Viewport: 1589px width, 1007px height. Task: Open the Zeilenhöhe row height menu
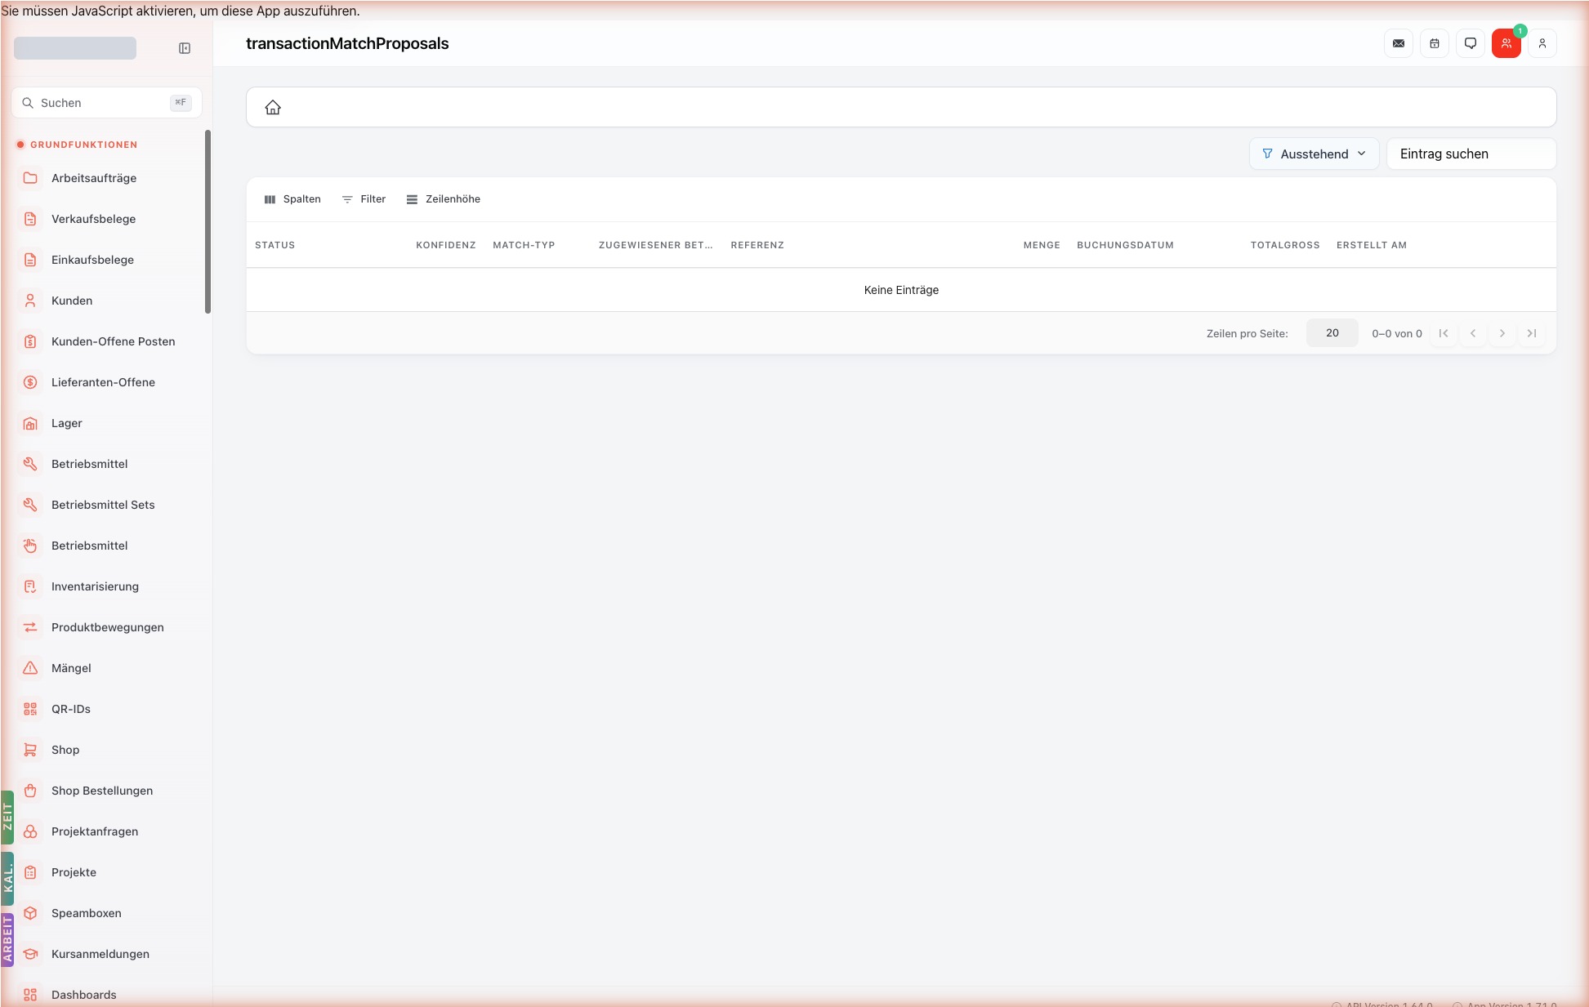444,199
